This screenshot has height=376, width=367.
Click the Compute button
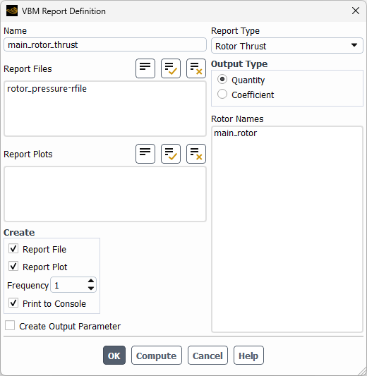click(157, 356)
